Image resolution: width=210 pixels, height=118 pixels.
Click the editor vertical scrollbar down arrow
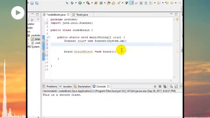[174, 77]
